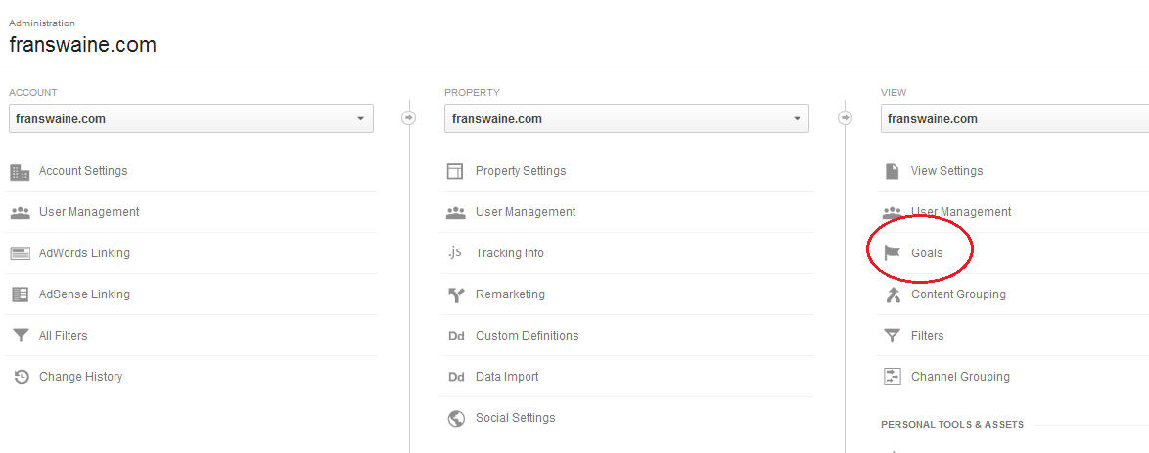
Task: Open View Settings link
Action: click(946, 171)
